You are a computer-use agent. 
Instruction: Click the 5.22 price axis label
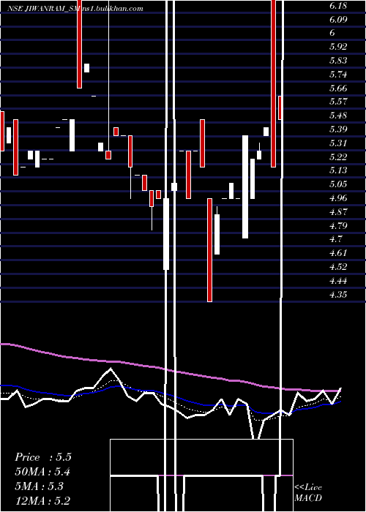(x=338, y=157)
